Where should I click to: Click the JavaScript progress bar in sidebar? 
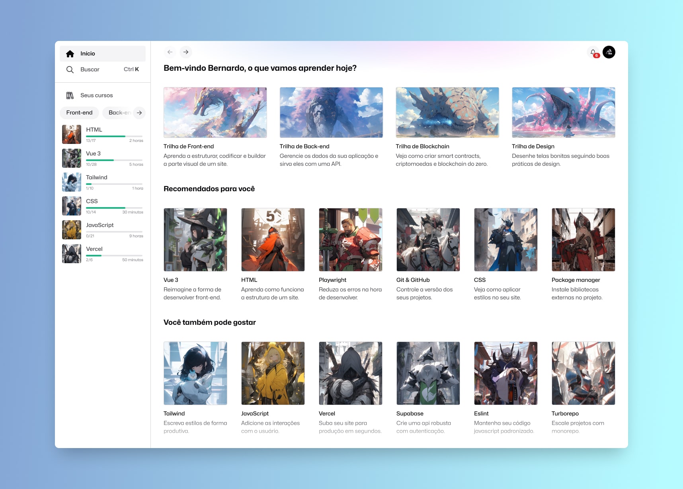point(114,232)
